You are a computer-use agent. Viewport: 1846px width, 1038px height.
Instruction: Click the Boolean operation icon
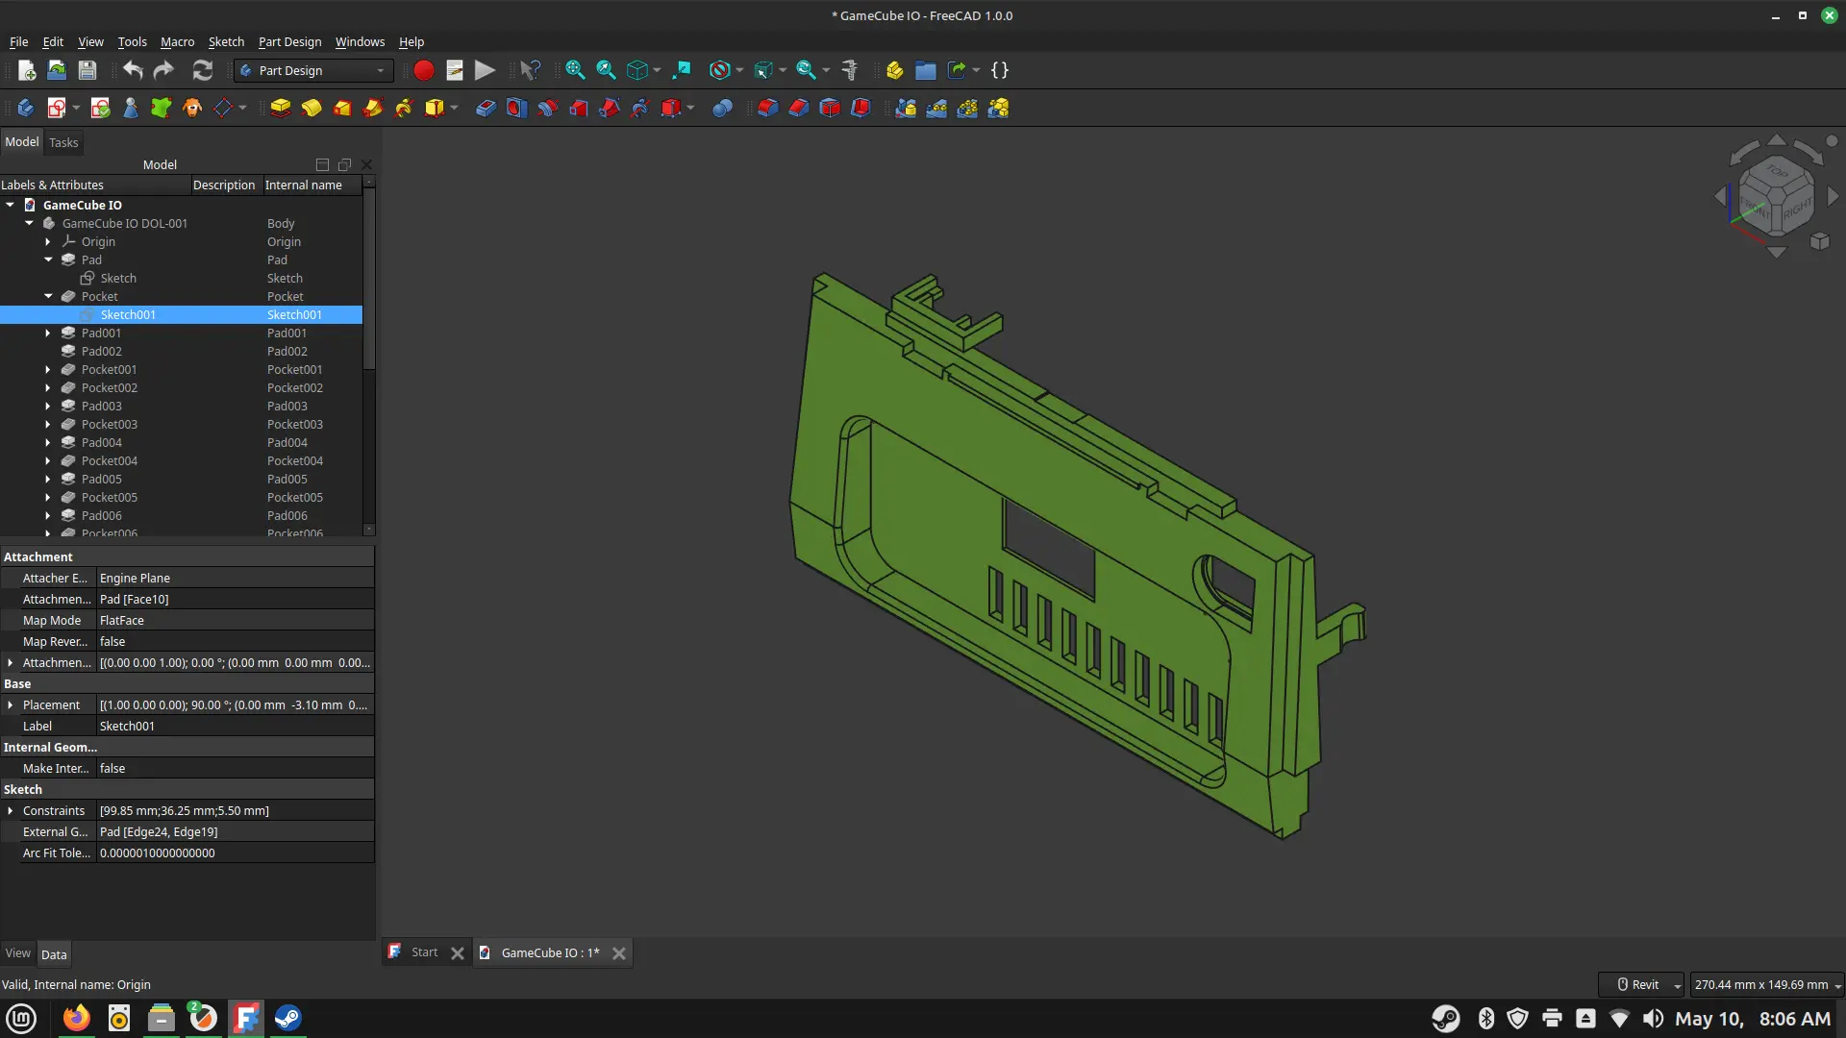click(x=722, y=108)
